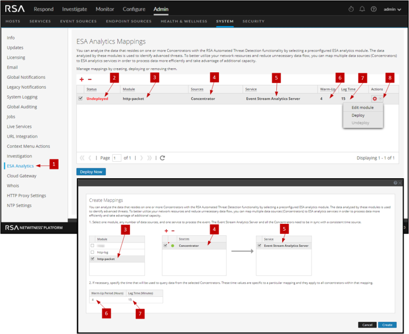409x334 pixels.
Task: Toggle checkbox for the Undeployed http-packet row
Action: point(80,98)
